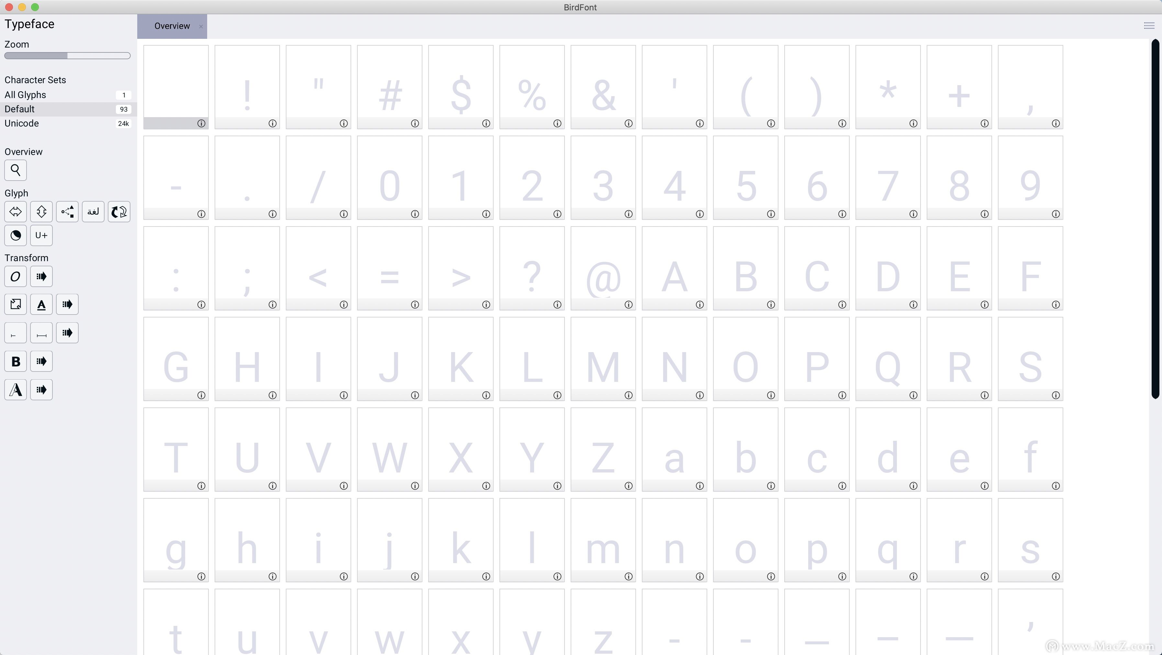Viewport: 1162px width, 655px height.
Task: Open the Unicode U+ tool
Action: (x=41, y=235)
